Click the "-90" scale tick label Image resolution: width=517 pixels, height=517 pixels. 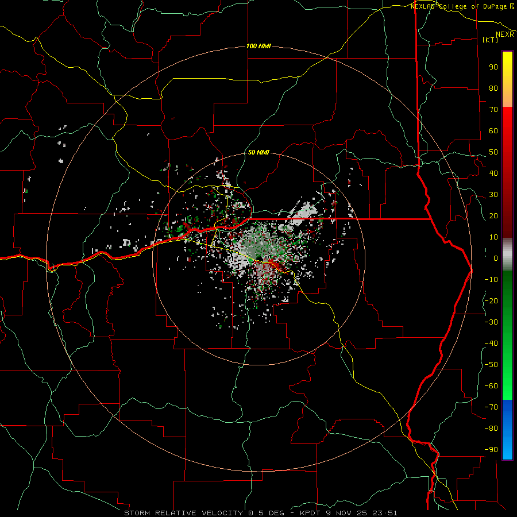click(x=491, y=450)
